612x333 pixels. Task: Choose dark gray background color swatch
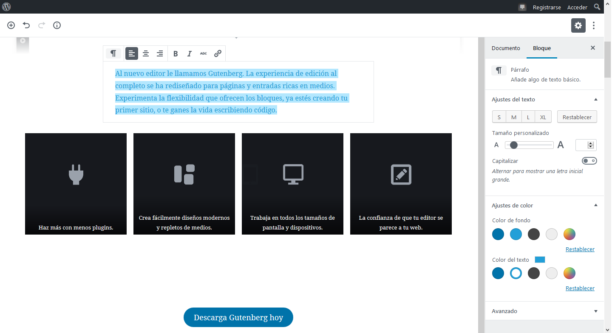point(534,234)
